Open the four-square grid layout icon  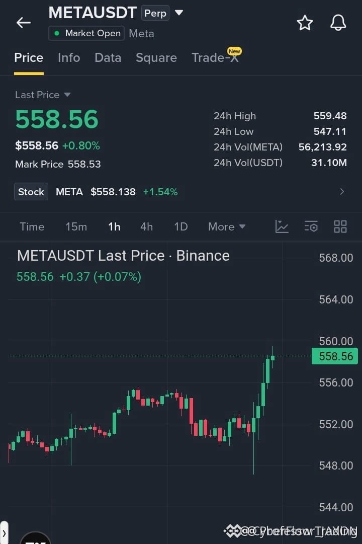point(340,226)
